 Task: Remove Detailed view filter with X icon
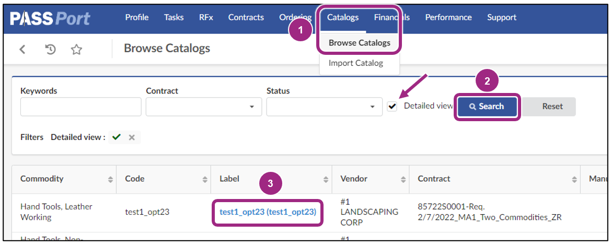132,137
